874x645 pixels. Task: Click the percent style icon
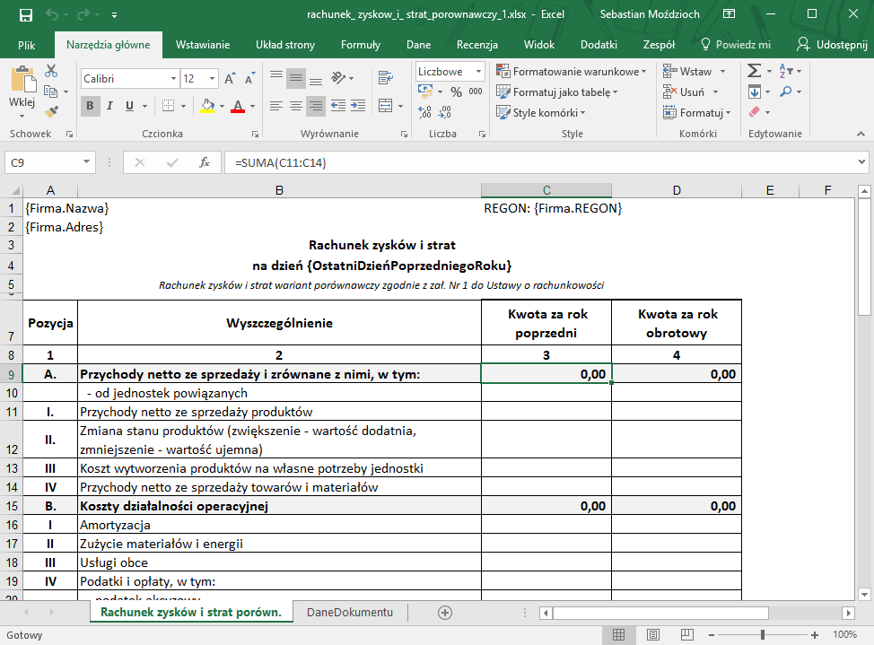coord(455,92)
